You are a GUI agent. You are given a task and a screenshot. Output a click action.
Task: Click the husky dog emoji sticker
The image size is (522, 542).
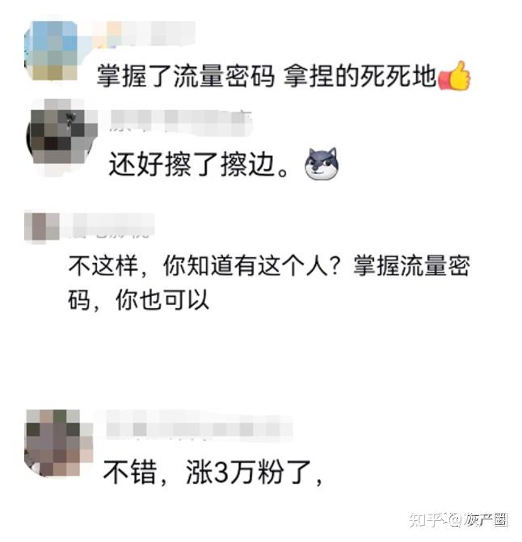pyautogui.click(x=322, y=163)
